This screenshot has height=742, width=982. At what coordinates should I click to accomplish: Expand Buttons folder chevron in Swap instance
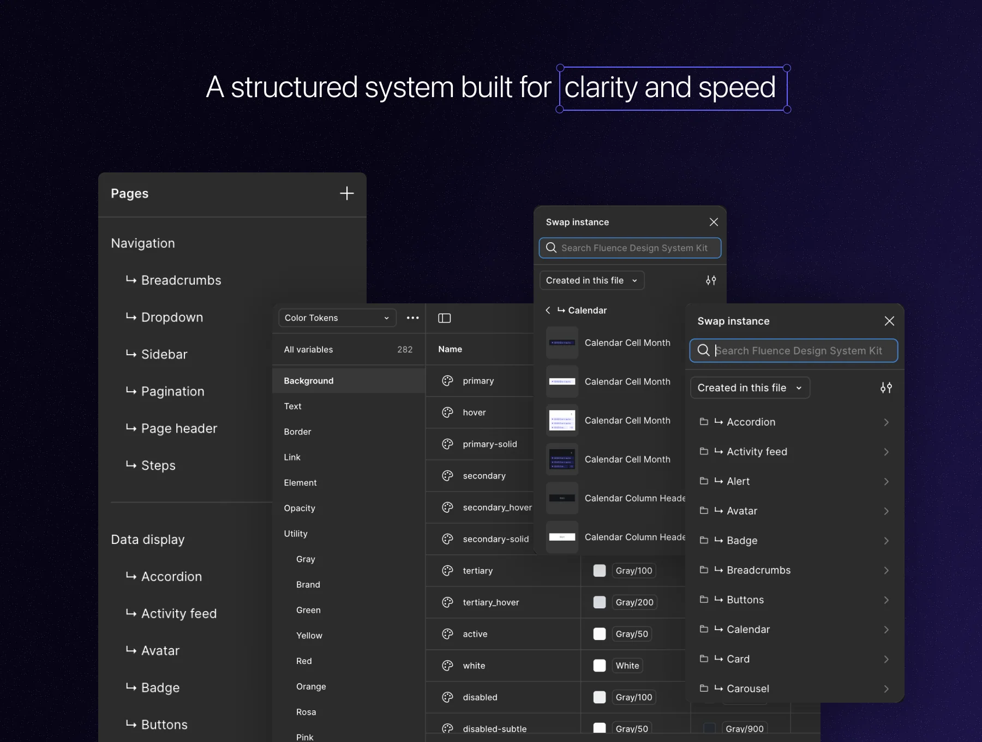(x=887, y=600)
